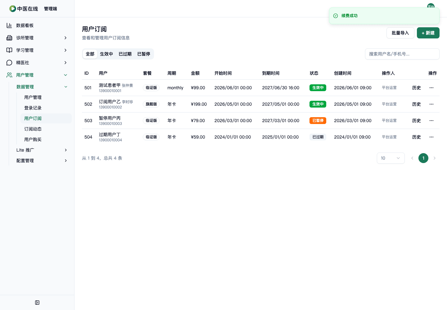Screen dimensions: 447x310
Task: Click the 状态 column header
Action: coord(314,73)
